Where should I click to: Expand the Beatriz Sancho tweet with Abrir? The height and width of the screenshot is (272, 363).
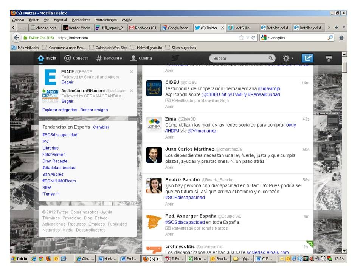pyautogui.click(x=169, y=204)
